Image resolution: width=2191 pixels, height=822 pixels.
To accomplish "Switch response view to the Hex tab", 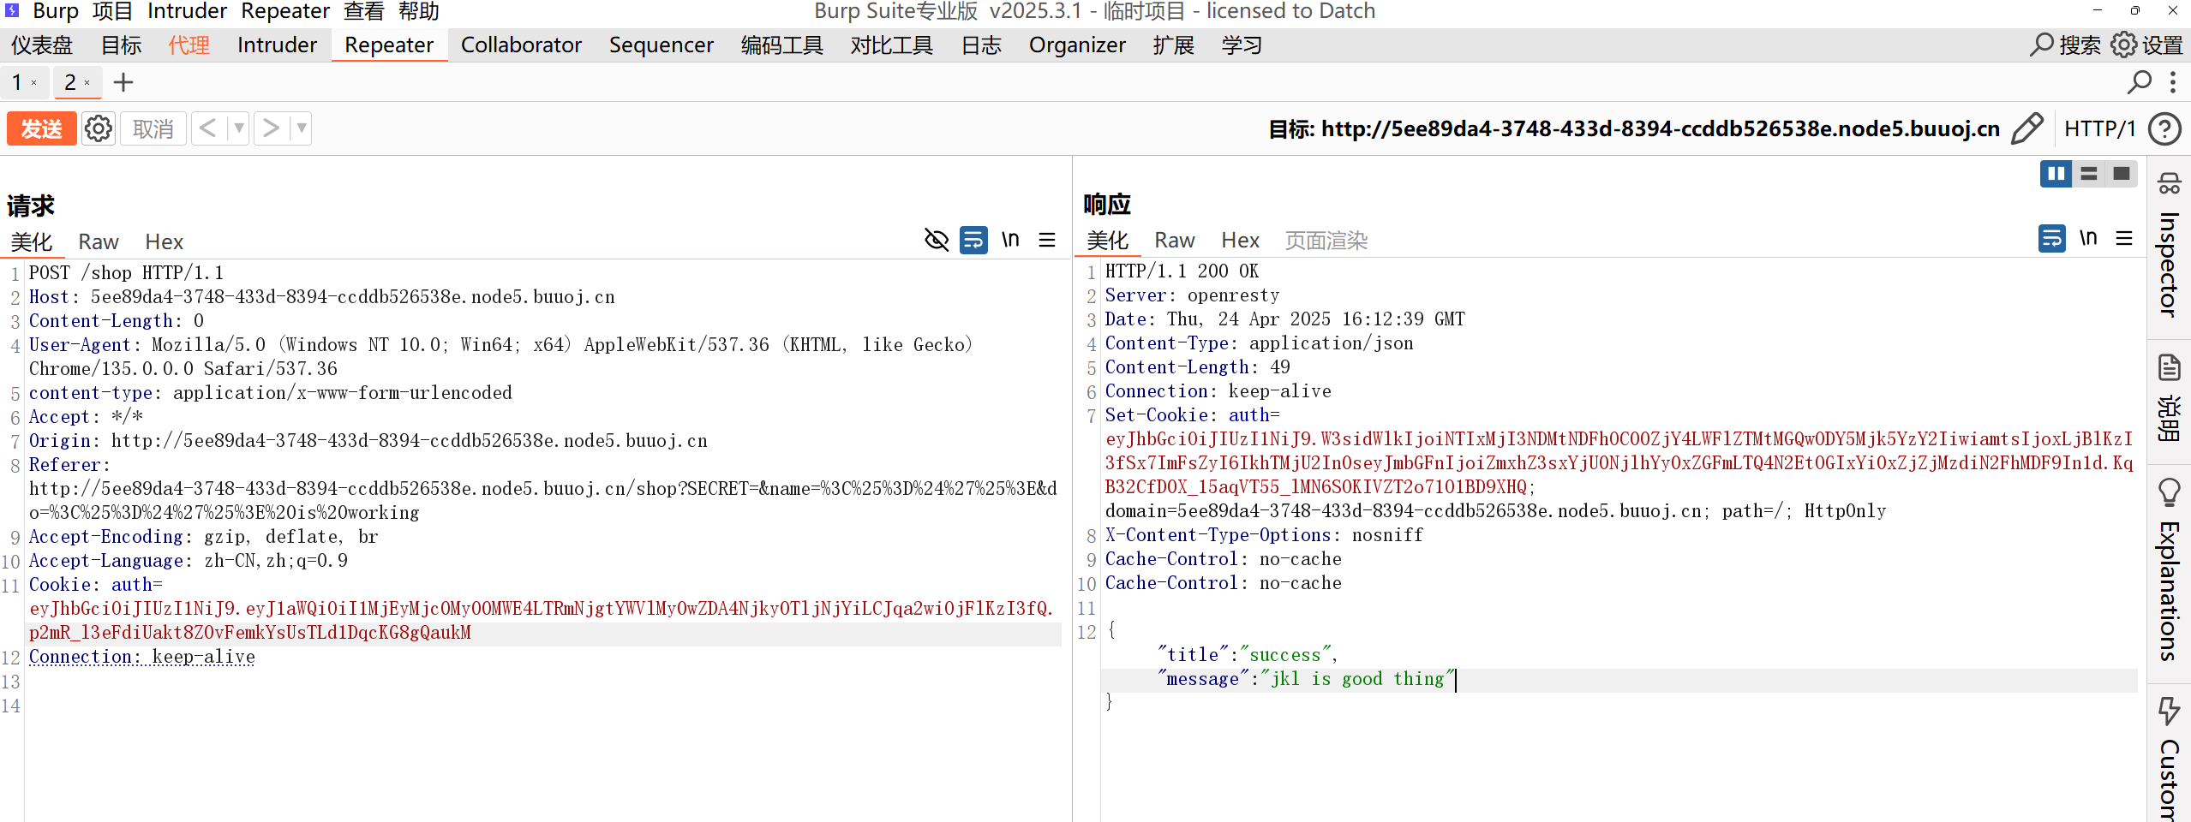I will [1240, 241].
